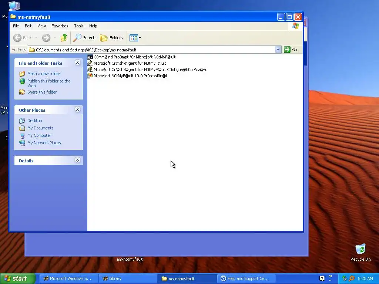Open the Edit menu
Screen dimensions: 379x284
coord(28,26)
